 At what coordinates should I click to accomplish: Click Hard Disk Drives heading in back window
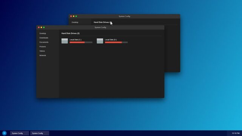[102, 22]
